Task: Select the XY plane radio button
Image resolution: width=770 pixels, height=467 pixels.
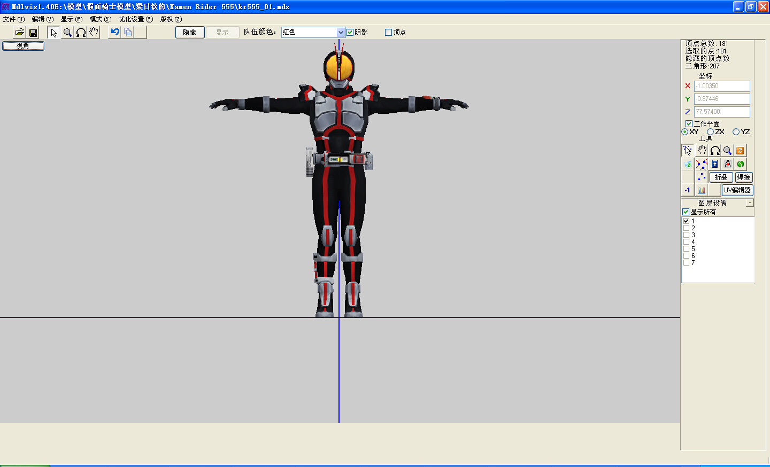Action: [x=684, y=131]
